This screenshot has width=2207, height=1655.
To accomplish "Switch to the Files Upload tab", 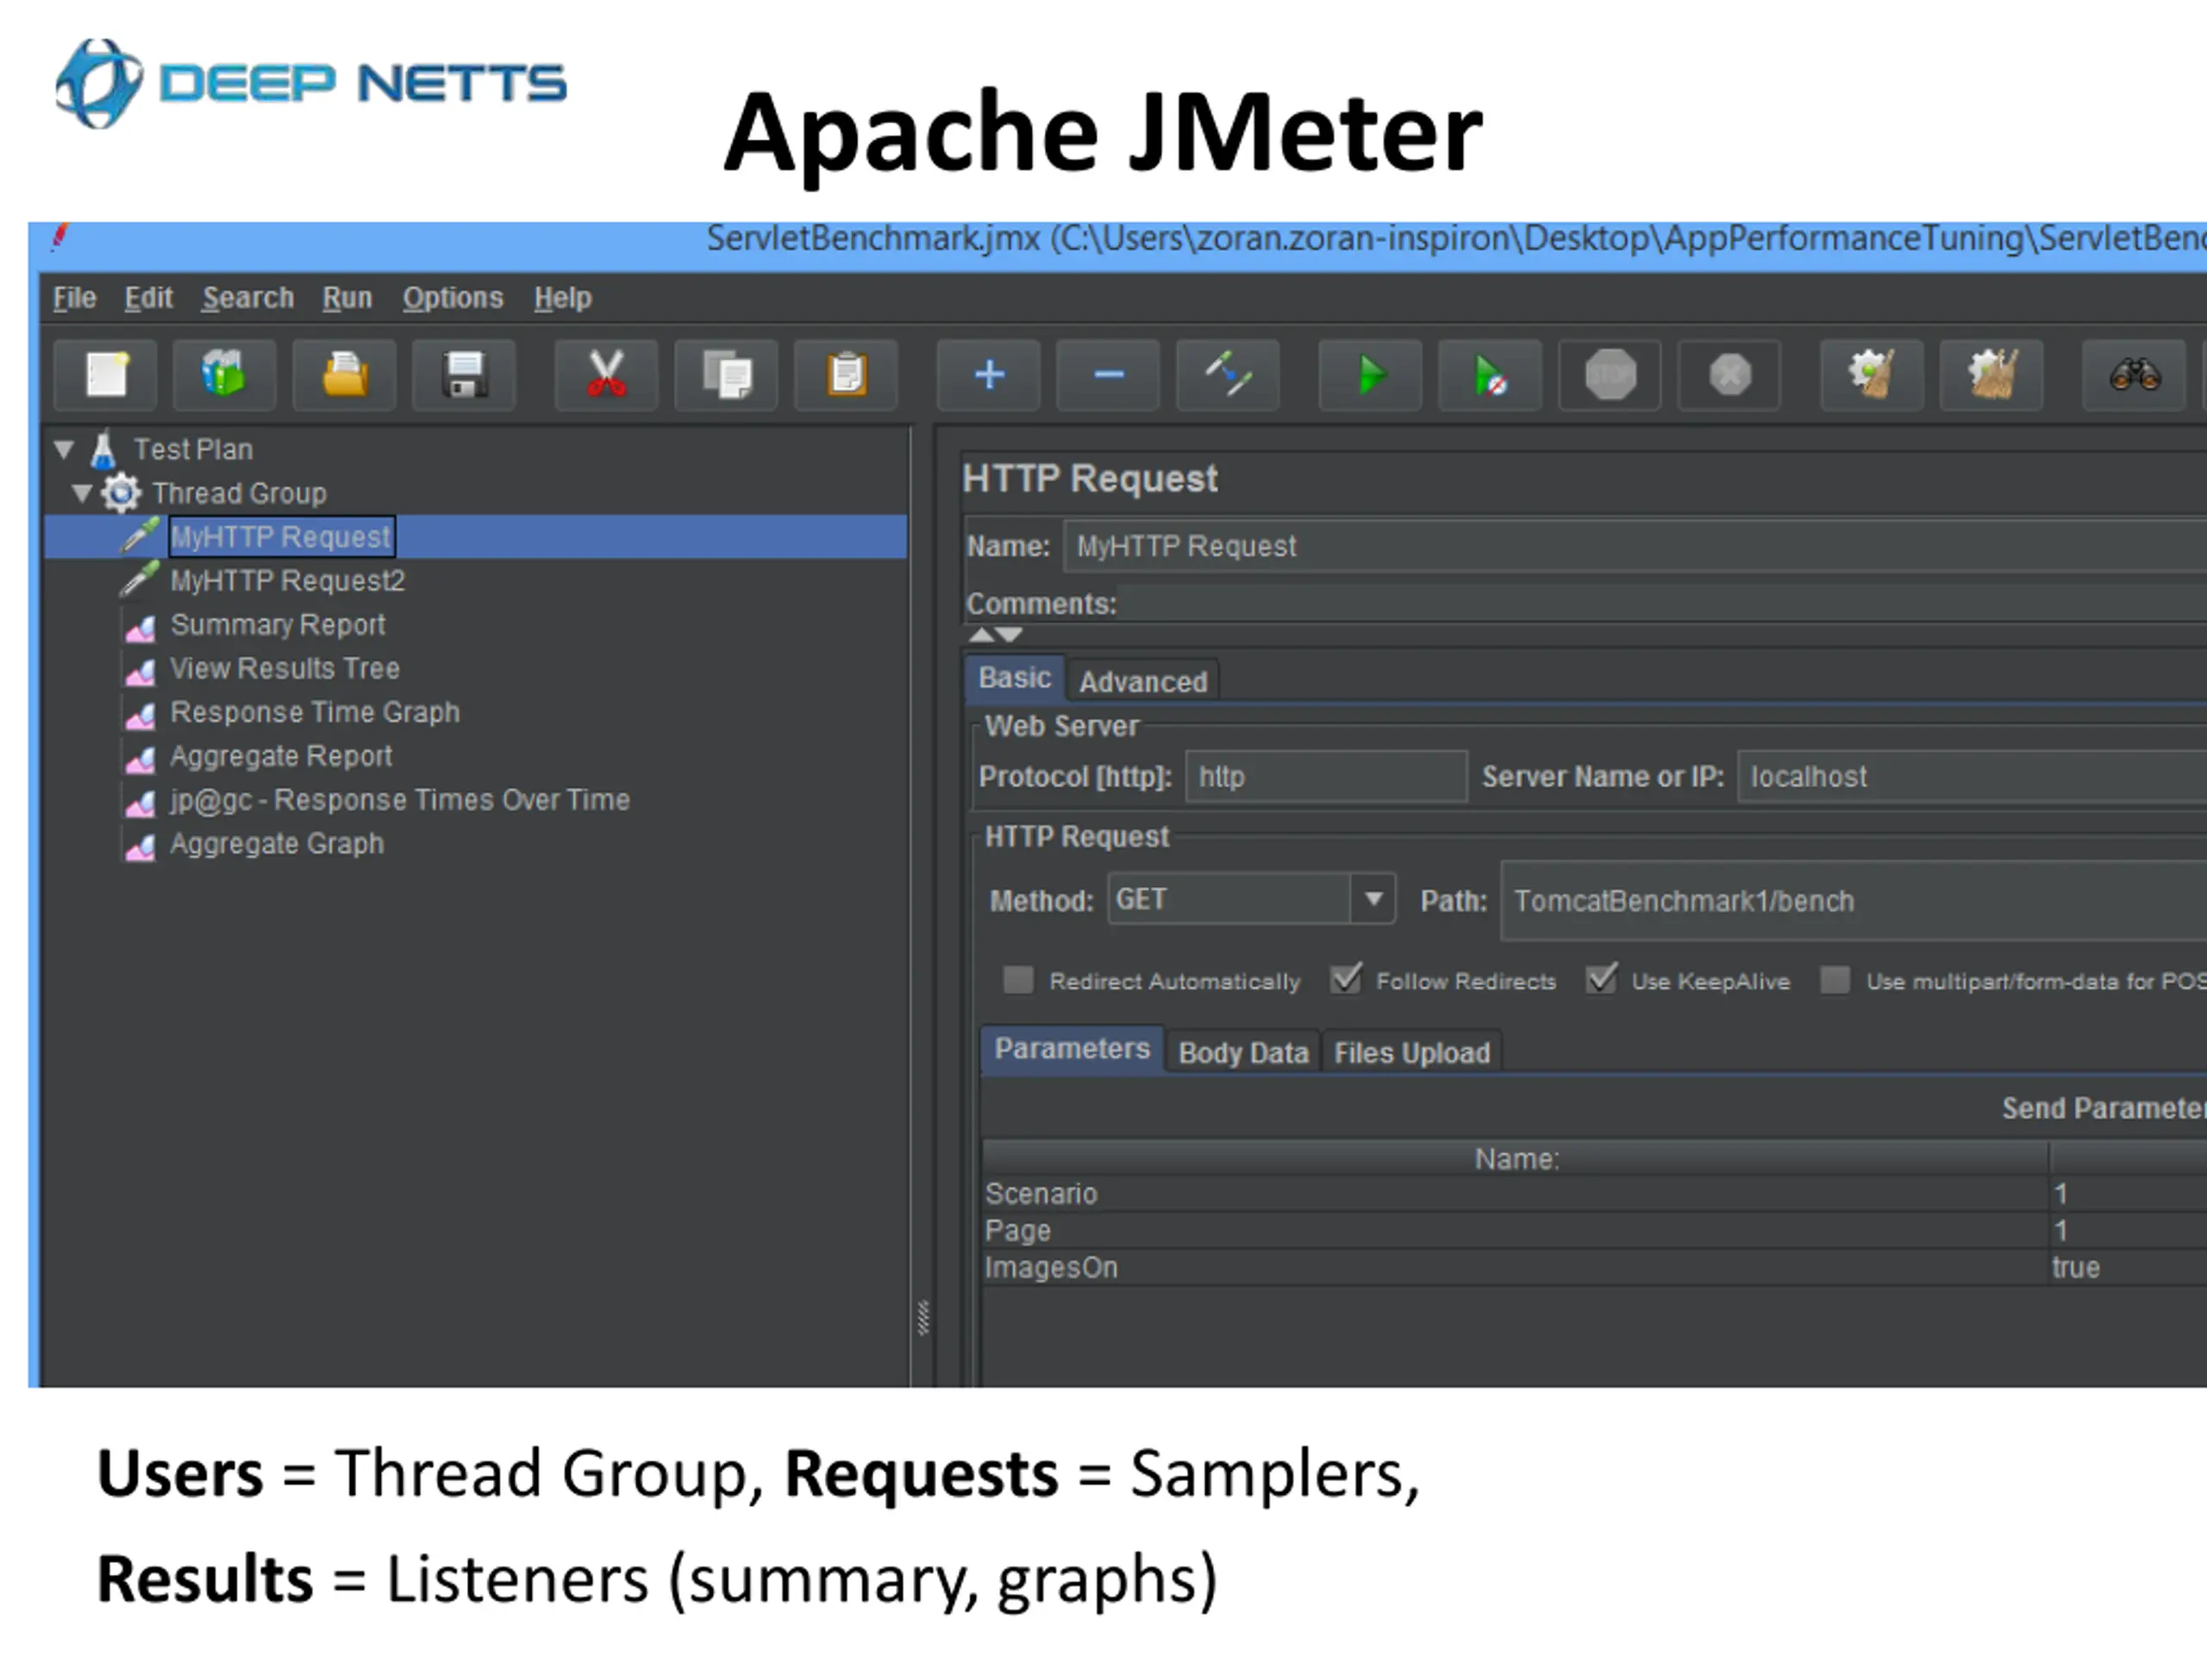I will pyautogui.click(x=1412, y=1052).
